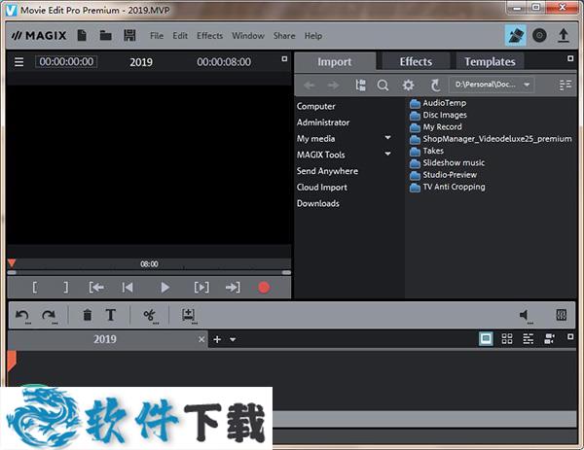Open the title editor T icon
Viewport: 584px width, 450px height.
[110, 315]
